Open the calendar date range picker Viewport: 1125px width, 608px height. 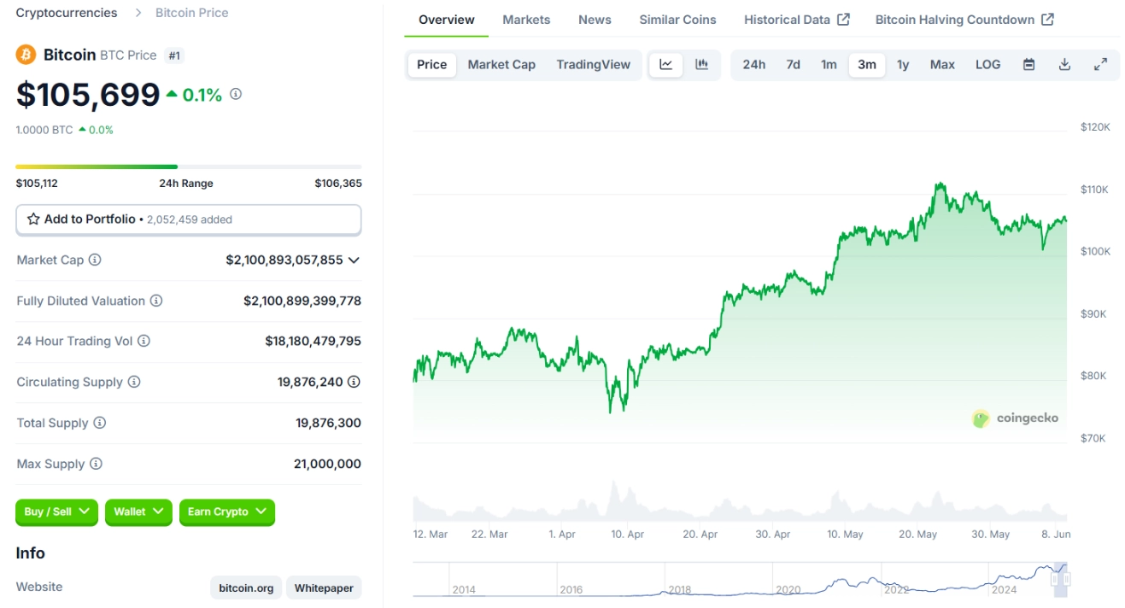point(1028,65)
